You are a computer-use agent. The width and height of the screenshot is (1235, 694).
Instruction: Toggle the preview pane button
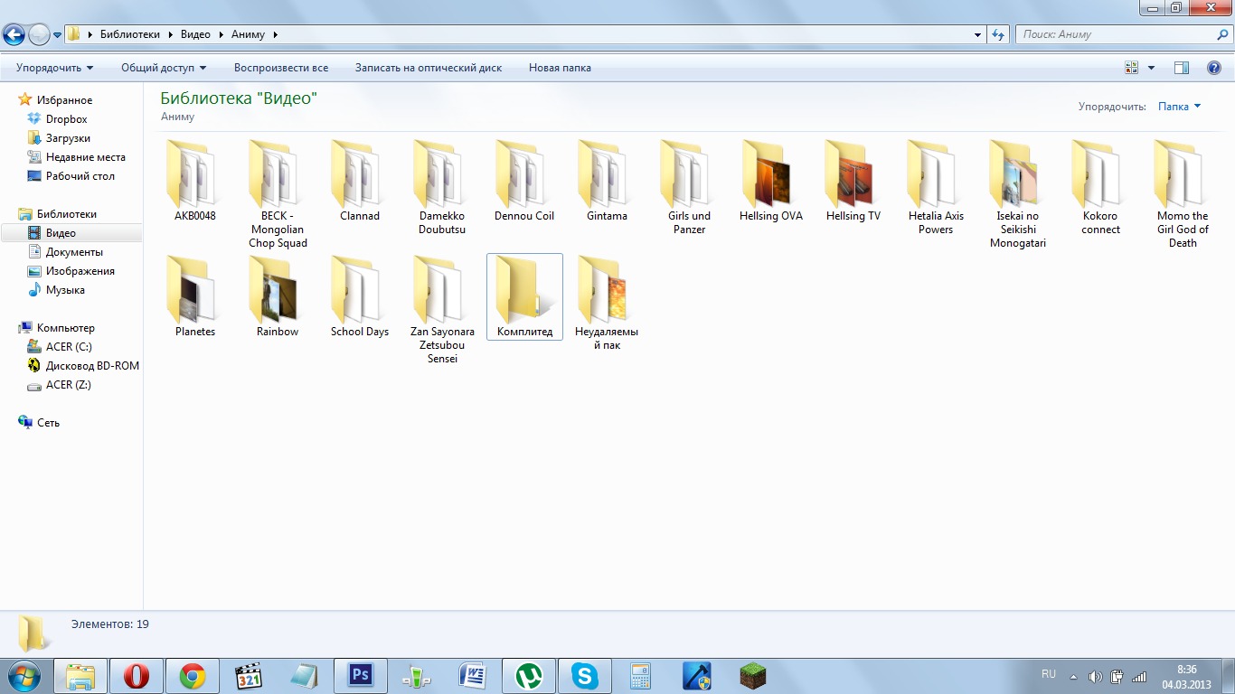point(1181,68)
